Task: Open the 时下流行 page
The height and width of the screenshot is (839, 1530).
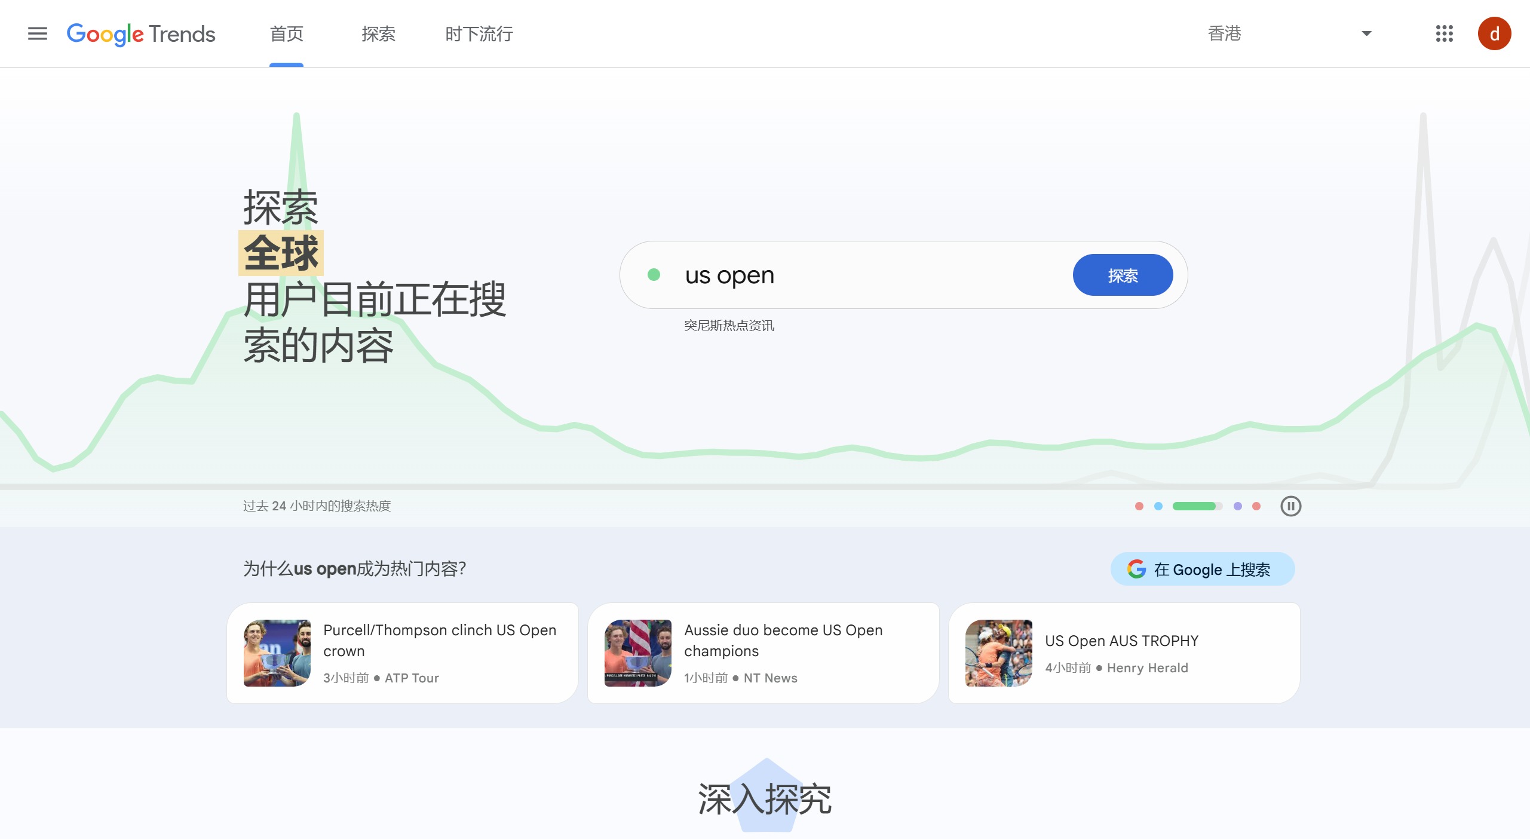Action: tap(478, 34)
